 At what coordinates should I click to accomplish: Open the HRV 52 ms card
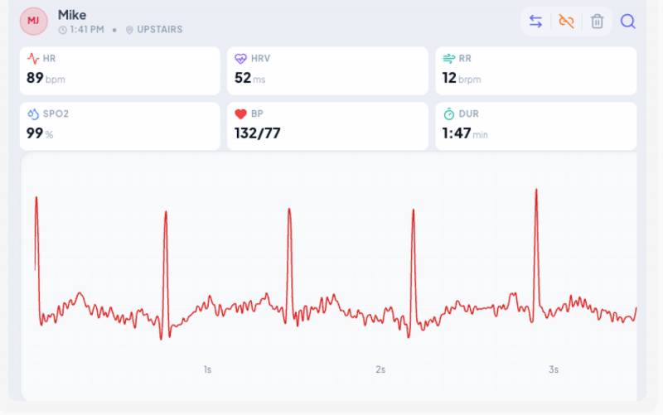[327, 71]
